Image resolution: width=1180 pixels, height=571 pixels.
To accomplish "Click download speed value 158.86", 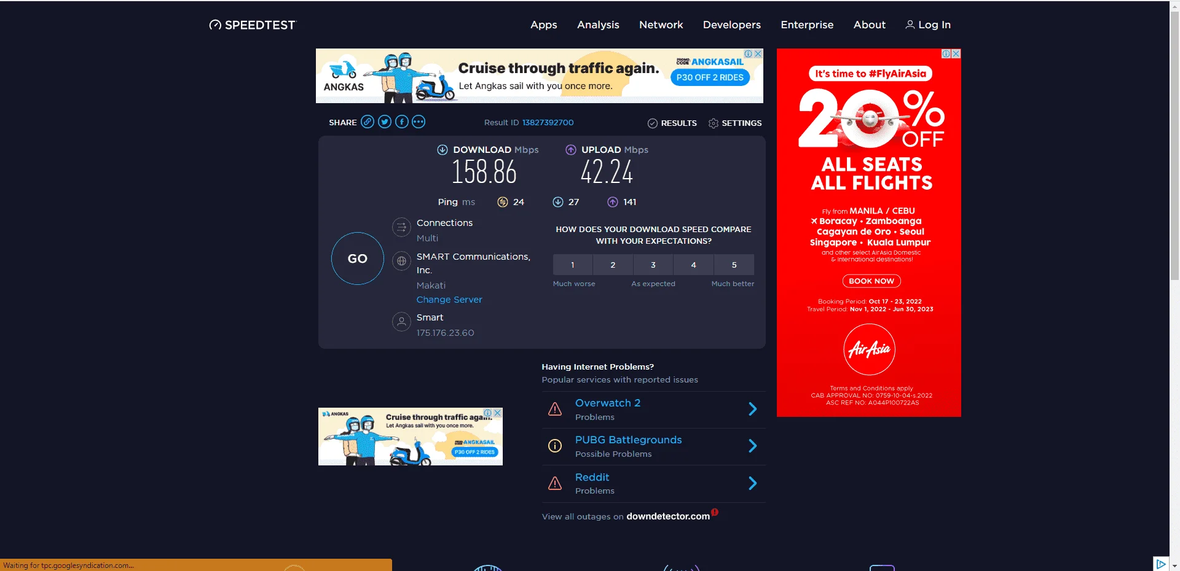I will click(484, 172).
